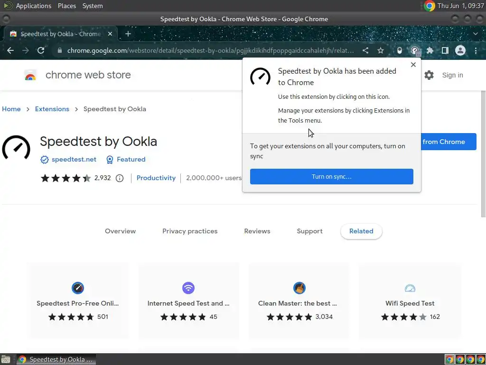Switch to the Support tab
This screenshot has height=365, width=486.
point(309,231)
